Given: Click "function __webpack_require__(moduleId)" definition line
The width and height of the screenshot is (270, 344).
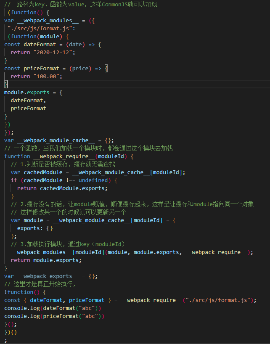Looking at the screenshot, I should pos(69,156).
